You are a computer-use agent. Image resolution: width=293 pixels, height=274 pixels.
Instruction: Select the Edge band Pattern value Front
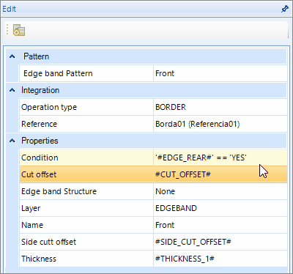coord(220,73)
